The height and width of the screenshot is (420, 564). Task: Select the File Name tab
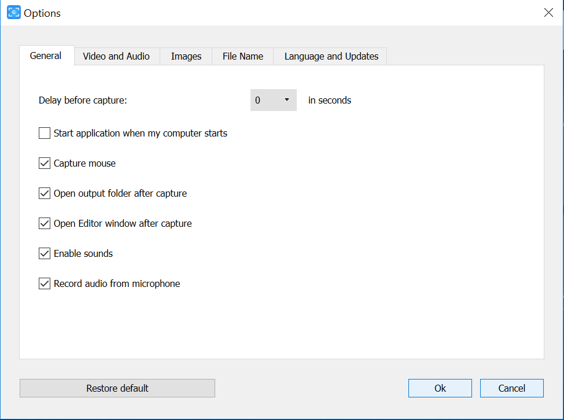[x=243, y=56]
